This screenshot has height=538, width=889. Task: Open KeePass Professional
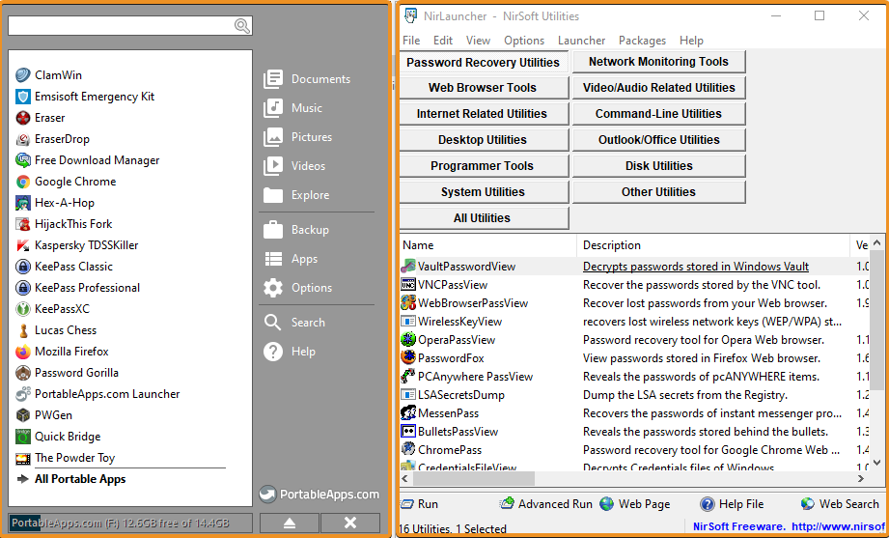(x=77, y=288)
